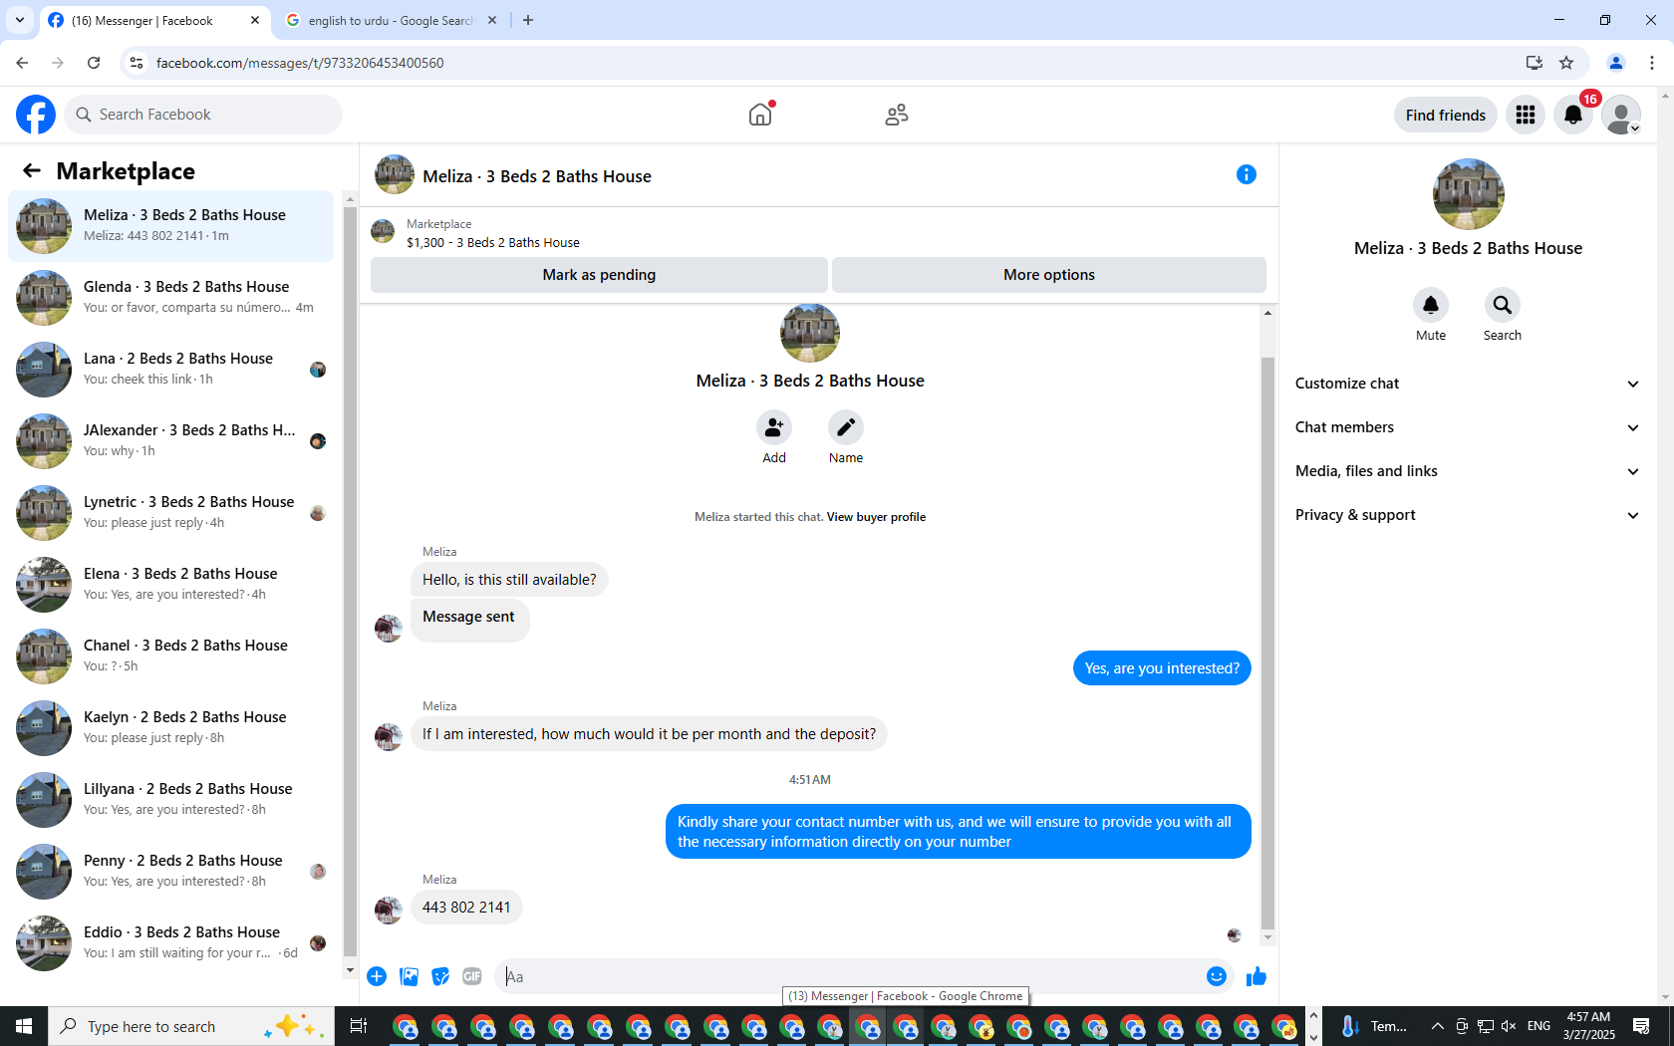Switch to Messenger Facebook tab
The image size is (1674, 1046).
(x=154, y=20)
